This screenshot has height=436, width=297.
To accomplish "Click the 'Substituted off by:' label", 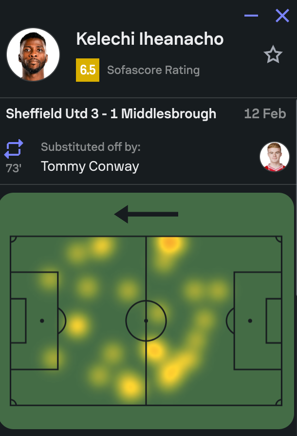I will tap(91, 147).
